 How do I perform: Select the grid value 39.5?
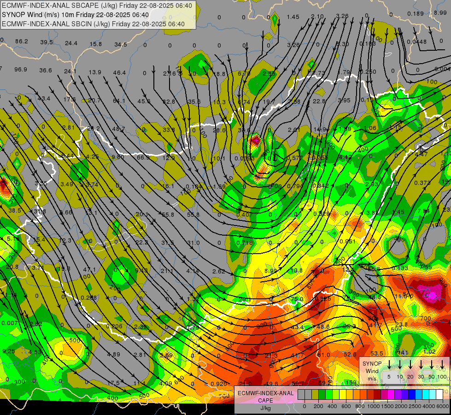(47, 42)
